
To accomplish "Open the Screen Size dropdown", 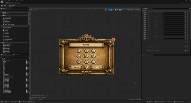I will 130,10.
